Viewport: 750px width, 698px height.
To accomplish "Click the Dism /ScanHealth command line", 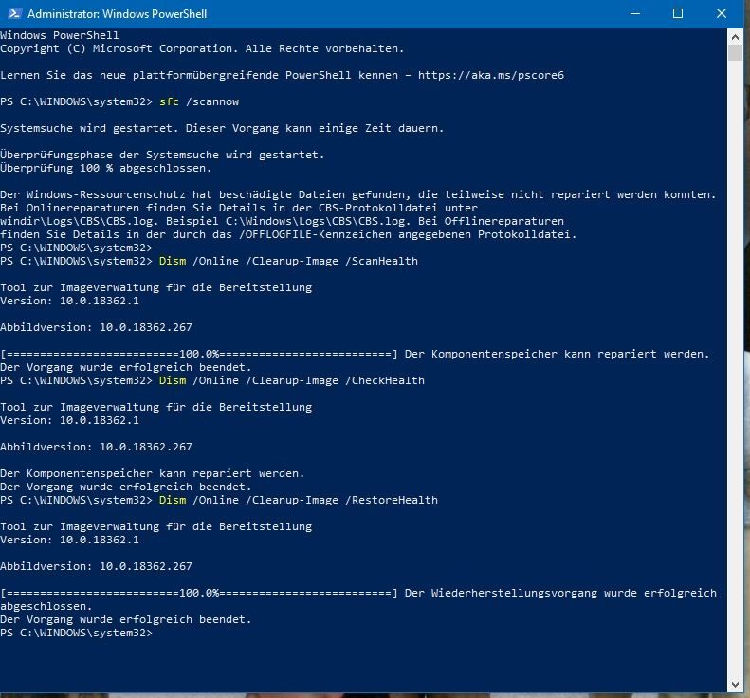I will [209, 261].
